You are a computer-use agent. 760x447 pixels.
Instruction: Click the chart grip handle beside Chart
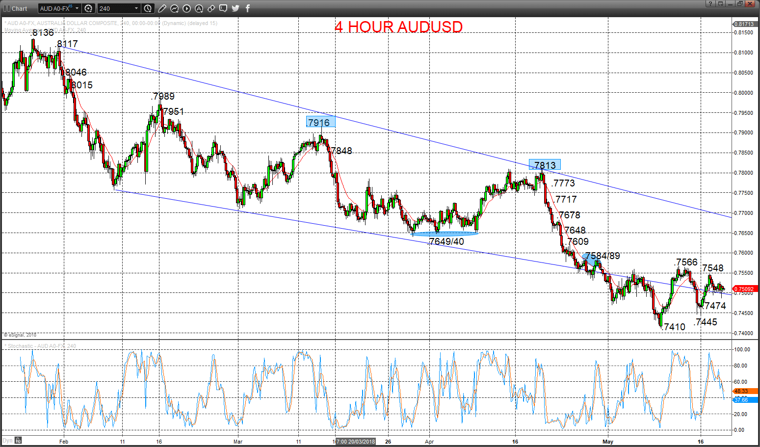(6, 8)
